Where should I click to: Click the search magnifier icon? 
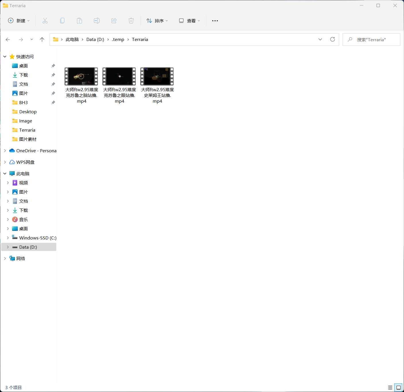point(350,40)
